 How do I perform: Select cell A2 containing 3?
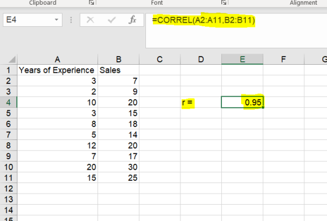58,81
